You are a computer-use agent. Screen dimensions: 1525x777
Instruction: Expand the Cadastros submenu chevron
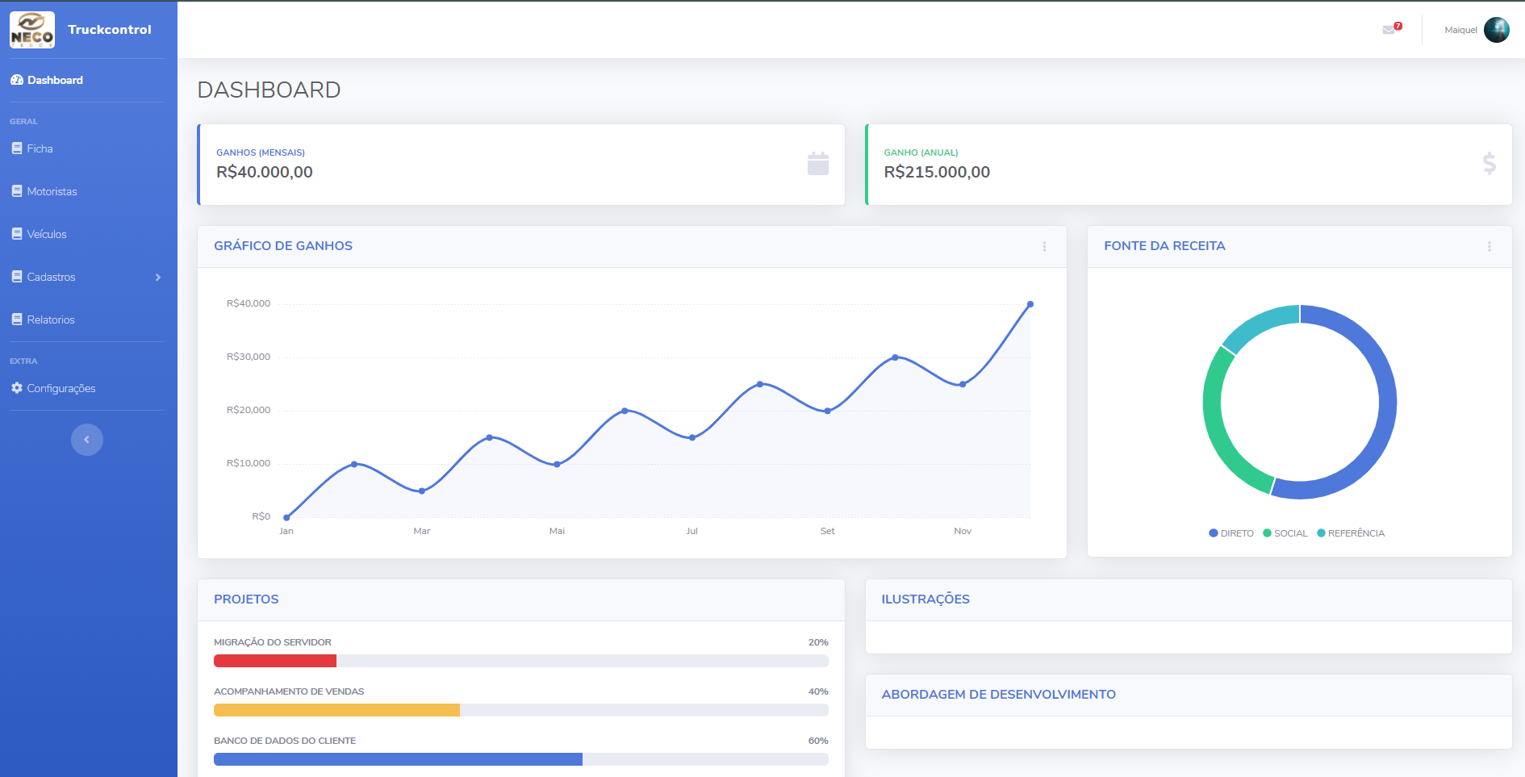point(158,278)
